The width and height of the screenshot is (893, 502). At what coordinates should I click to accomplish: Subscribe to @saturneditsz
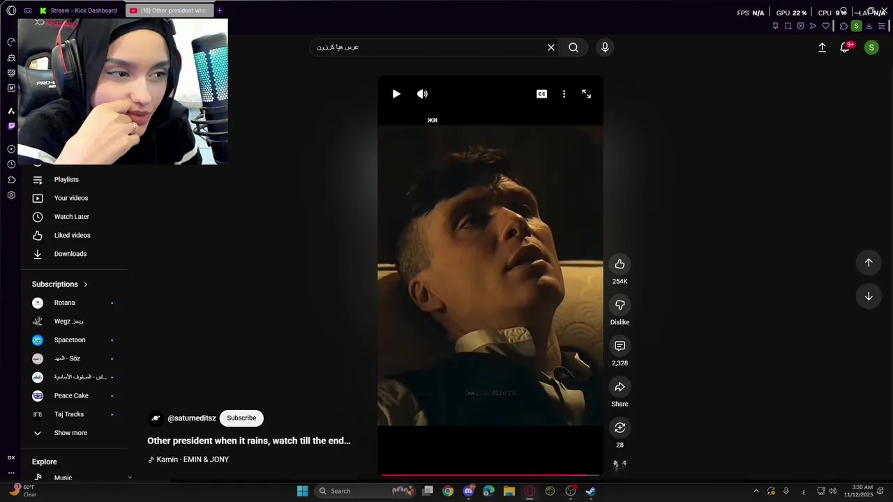pyautogui.click(x=241, y=418)
